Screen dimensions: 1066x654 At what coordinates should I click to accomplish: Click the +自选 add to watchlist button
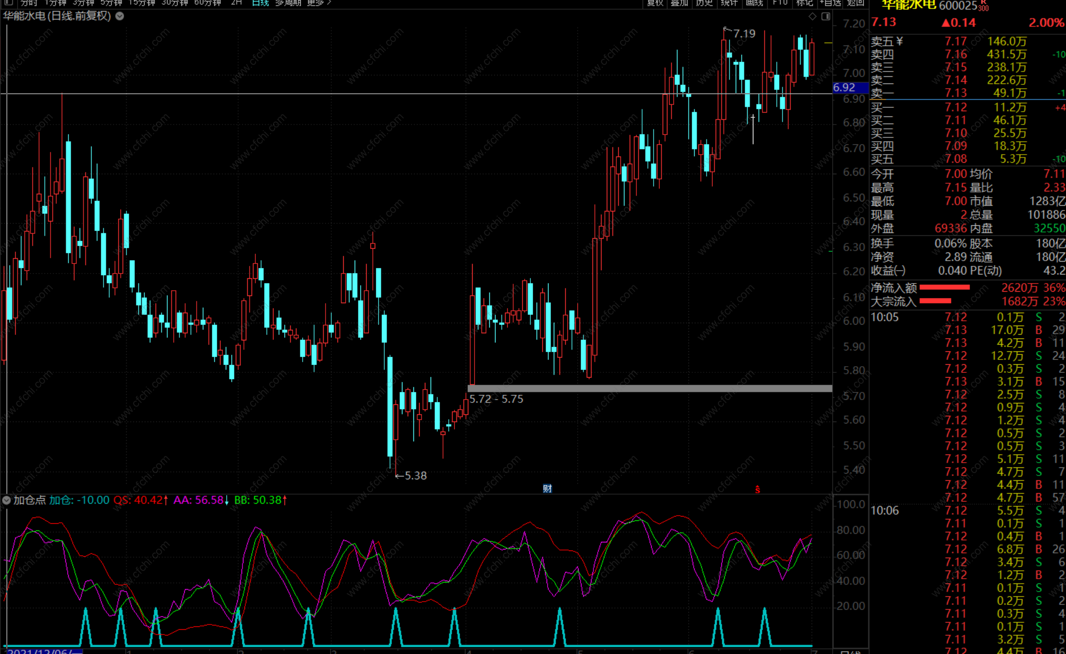coord(831,3)
